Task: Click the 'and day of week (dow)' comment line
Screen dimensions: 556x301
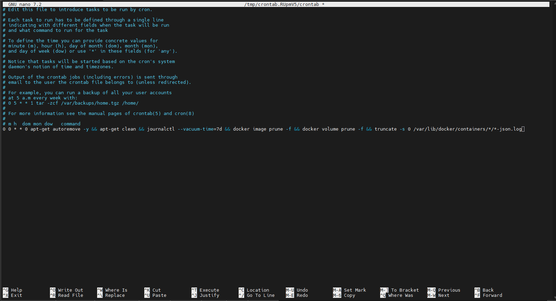Action: coord(90,51)
